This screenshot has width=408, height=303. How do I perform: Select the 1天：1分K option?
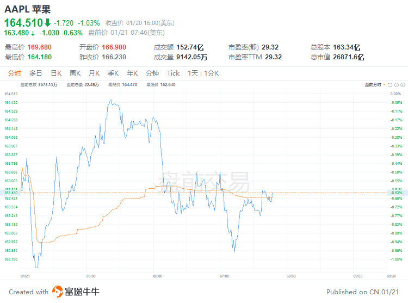pos(203,73)
